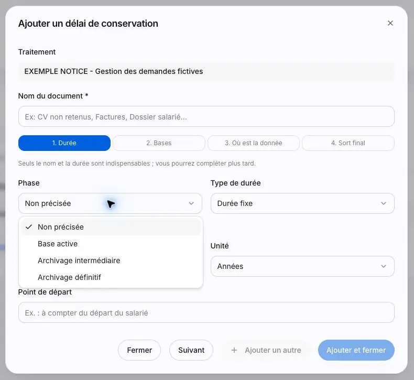Select the 1. Durée step tab
The height and width of the screenshot is (380, 414).
point(64,143)
